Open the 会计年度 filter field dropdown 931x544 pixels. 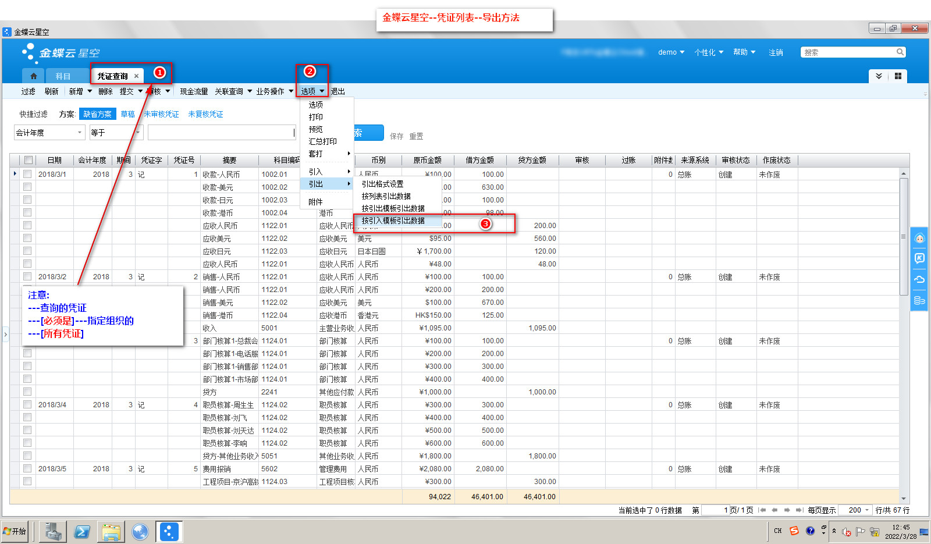80,133
